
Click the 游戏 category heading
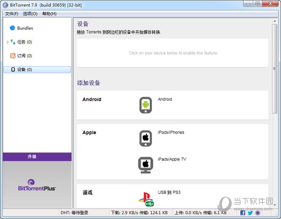tap(88, 193)
